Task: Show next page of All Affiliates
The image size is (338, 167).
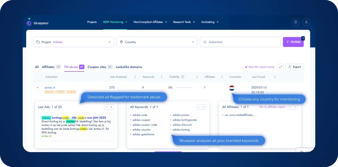Action: (296, 107)
